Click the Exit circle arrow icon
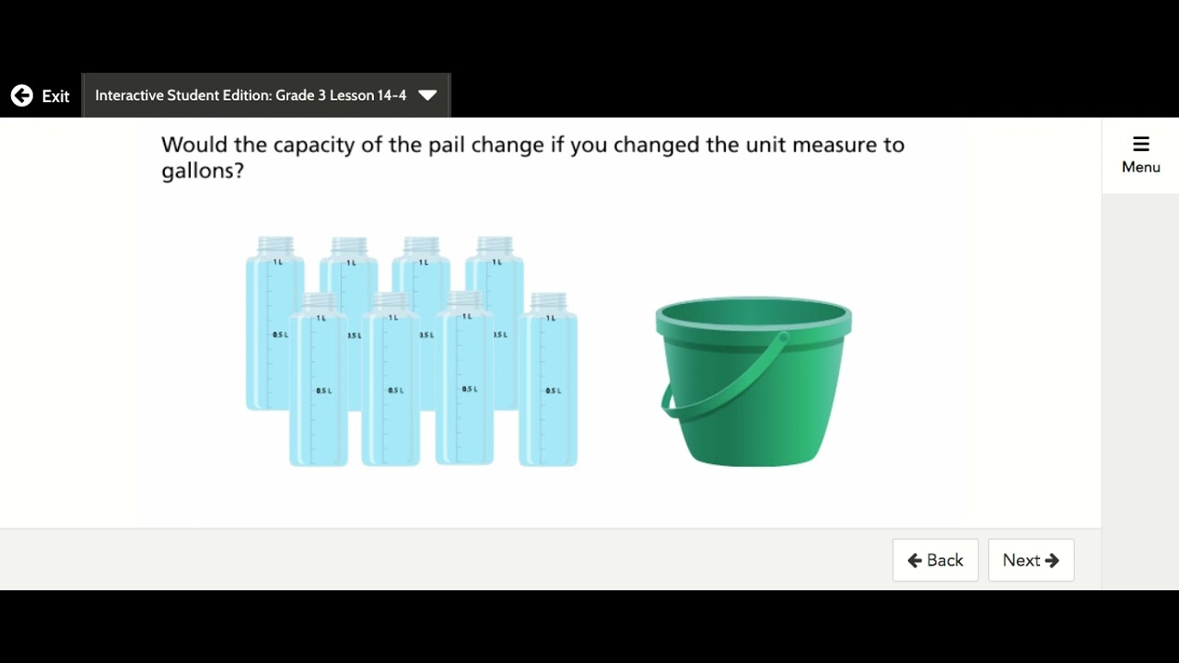The width and height of the screenshot is (1179, 663). click(x=21, y=96)
